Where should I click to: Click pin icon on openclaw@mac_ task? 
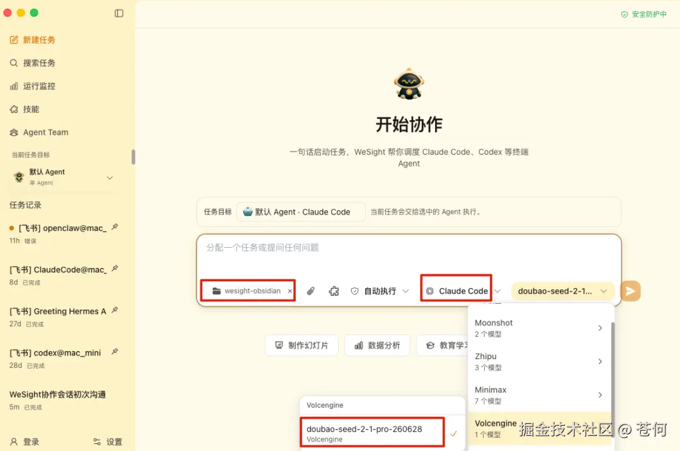point(115,227)
